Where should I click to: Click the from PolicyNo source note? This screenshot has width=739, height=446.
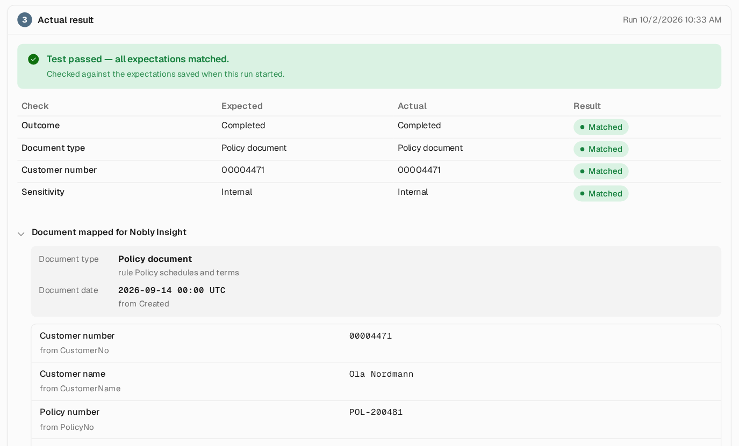pyautogui.click(x=67, y=427)
